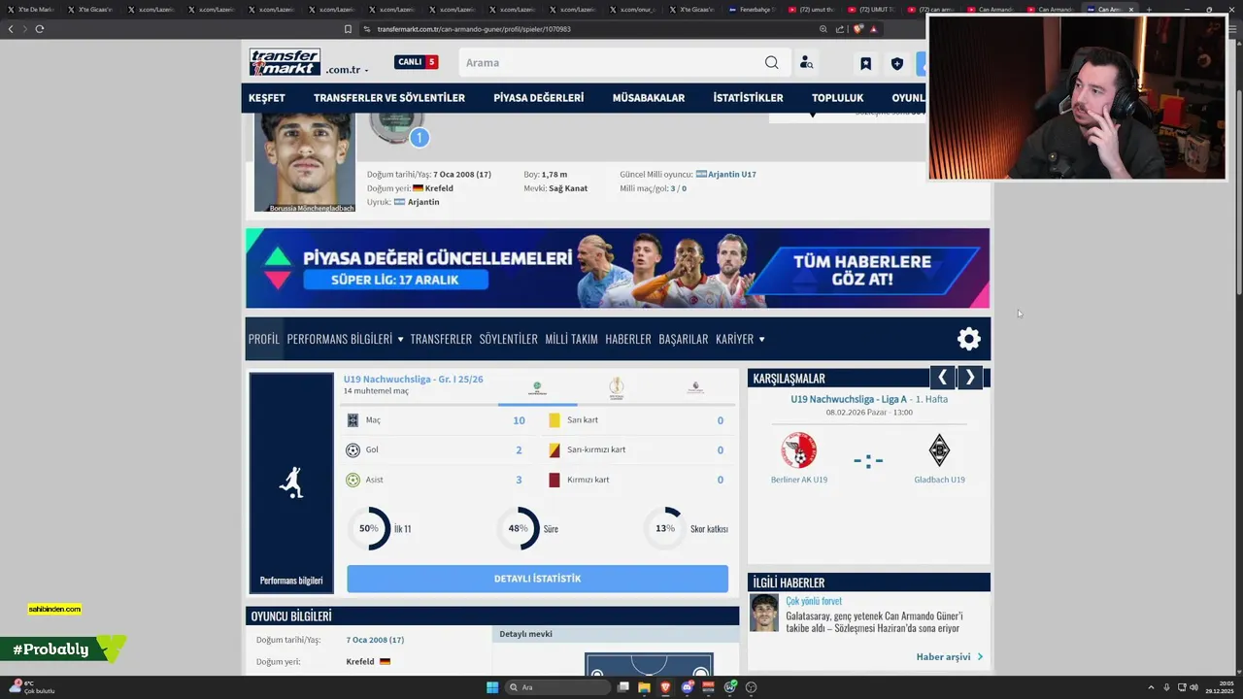
Task: Click the Berliner AK U19 club crest
Action: 799,450
